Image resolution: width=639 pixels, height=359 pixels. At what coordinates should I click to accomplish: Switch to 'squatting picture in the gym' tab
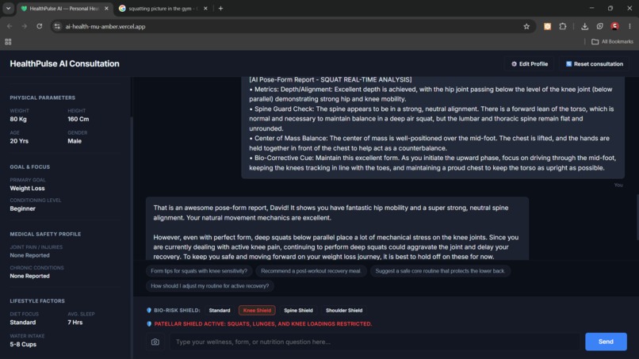point(161,9)
